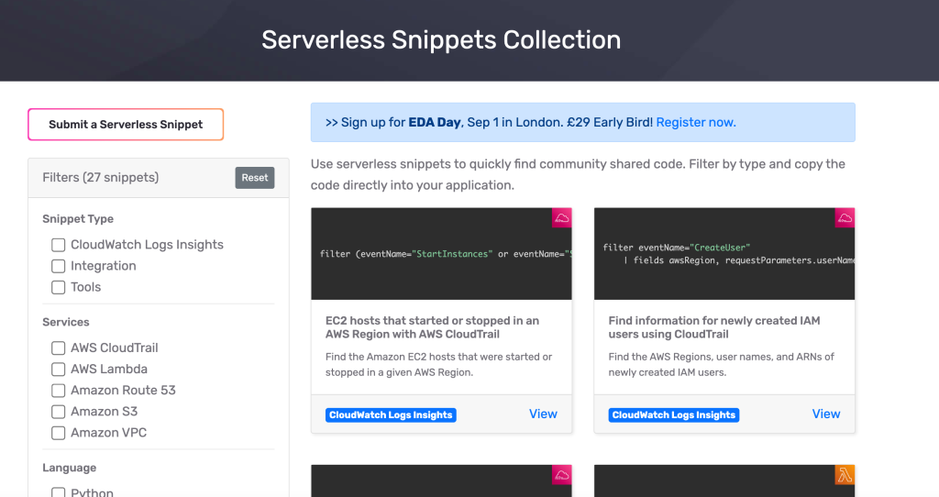Tick the CloudWatch Logs Insights checkbox
The width and height of the screenshot is (939, 497).
(x=58, y=245)
